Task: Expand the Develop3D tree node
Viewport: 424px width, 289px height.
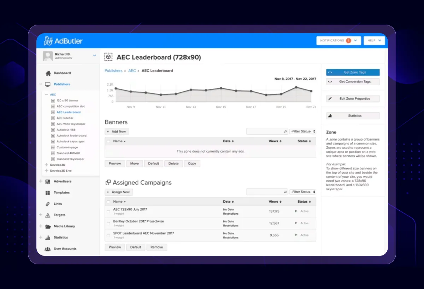Action: (46, 165)
